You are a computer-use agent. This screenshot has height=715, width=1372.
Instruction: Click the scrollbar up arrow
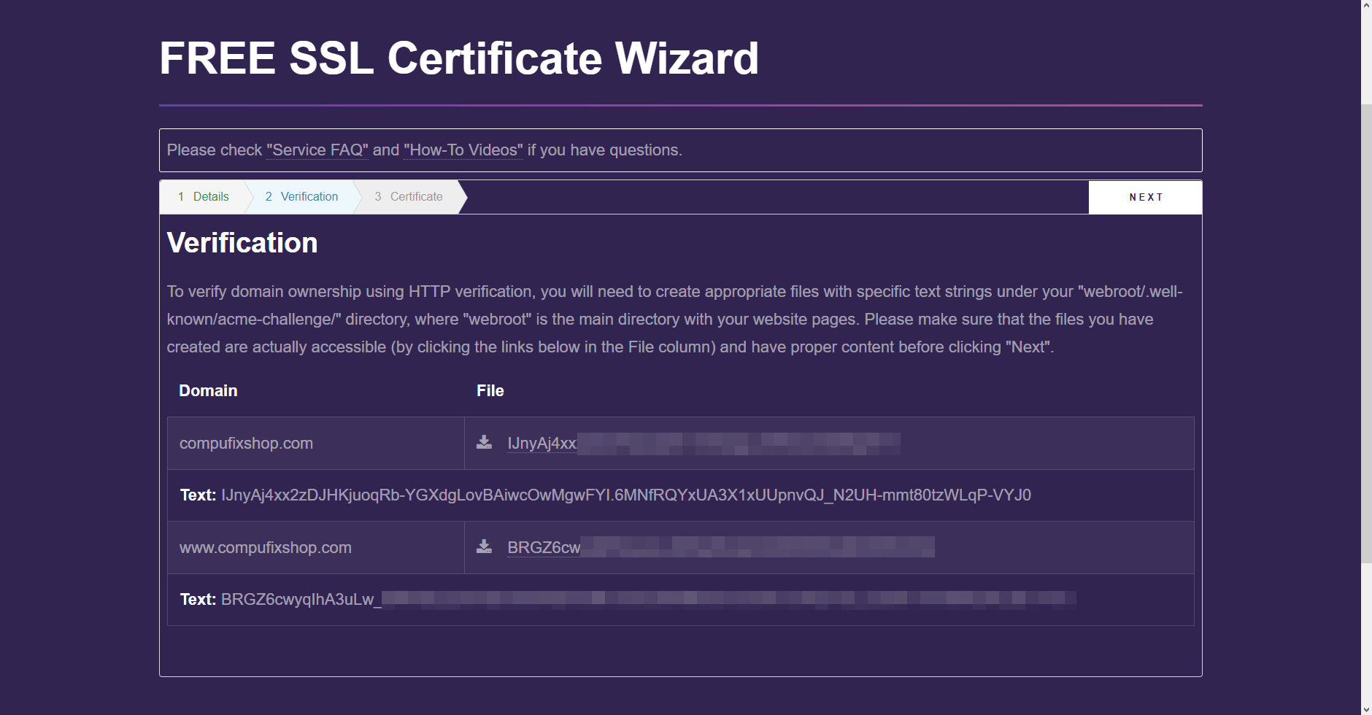coord(1366,6)
